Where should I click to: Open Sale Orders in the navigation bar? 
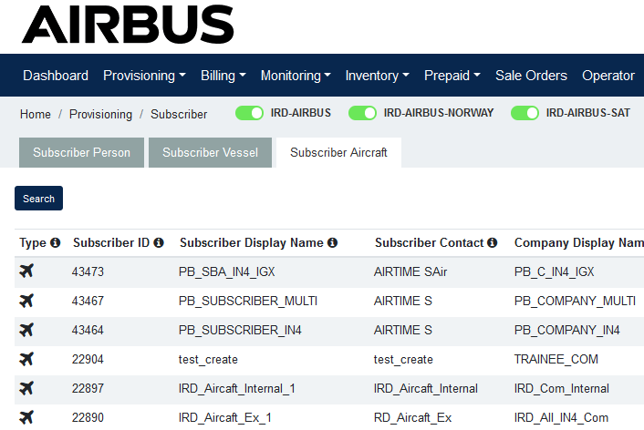[531, 76]
